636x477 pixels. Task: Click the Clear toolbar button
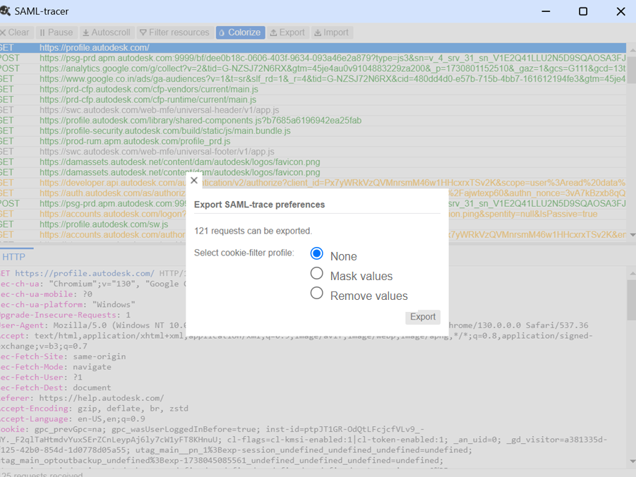point(15,32)
